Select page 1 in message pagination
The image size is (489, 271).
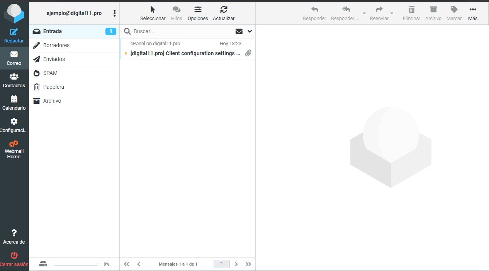(221, 264)
